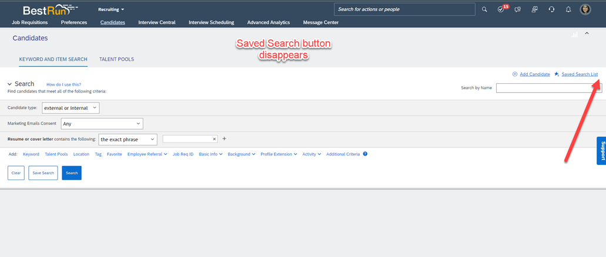Click the BestRun logo
Image resolution: width=606 pixels, height=257 pixels.
pos(50,9)
